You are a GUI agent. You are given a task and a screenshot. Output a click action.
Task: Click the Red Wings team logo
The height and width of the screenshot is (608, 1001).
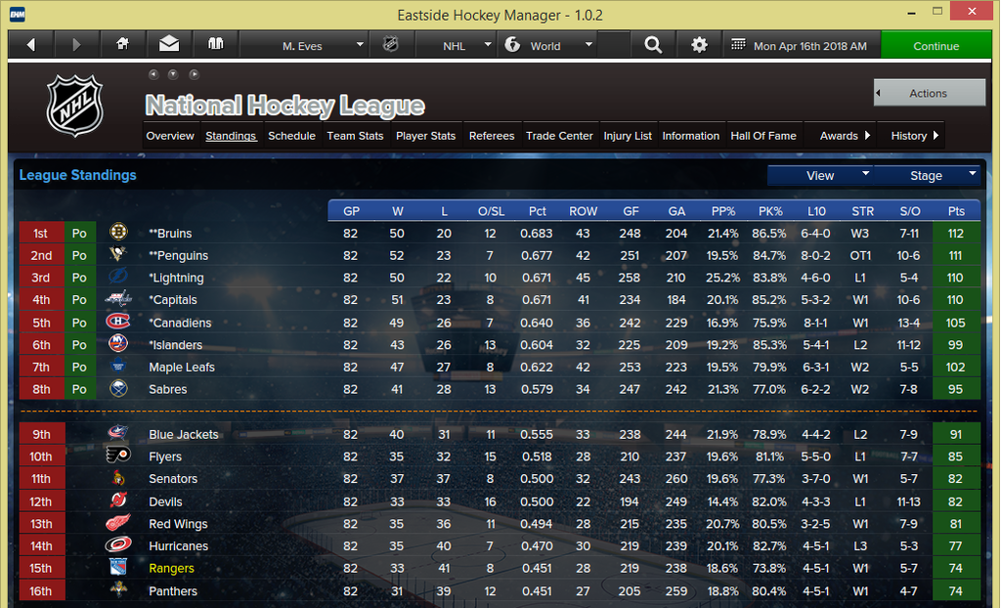click(118, 522)
